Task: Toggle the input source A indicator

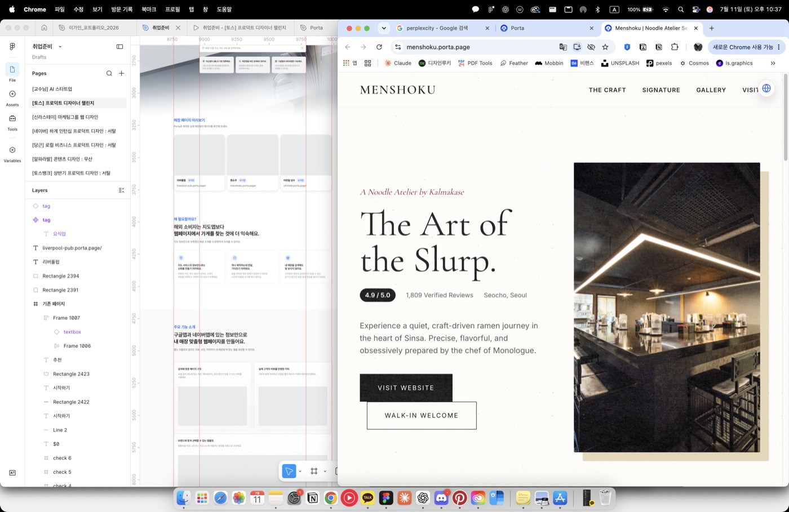Action: [x=614, y=10]
